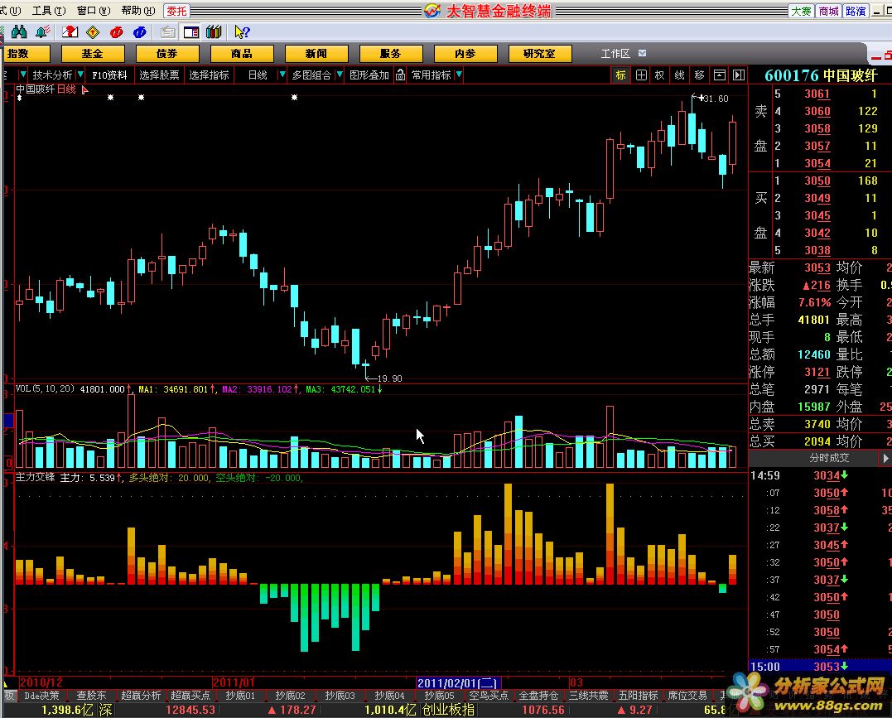Open the 工具(T) menu
892x718 pixels.
pyautogui.click(x=48, y=11)
